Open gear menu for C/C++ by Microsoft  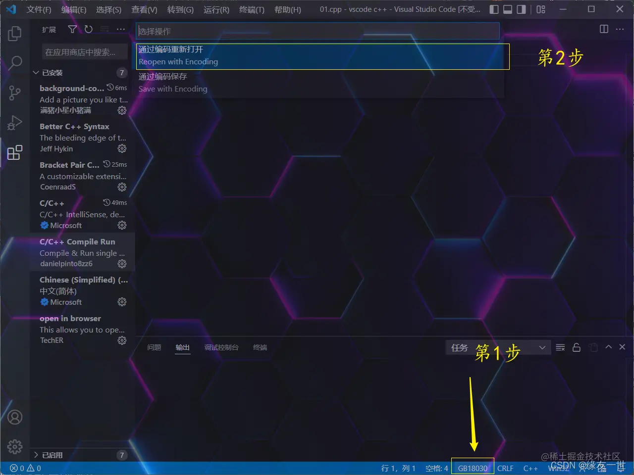pyautogui.click(x=122, y=225)
